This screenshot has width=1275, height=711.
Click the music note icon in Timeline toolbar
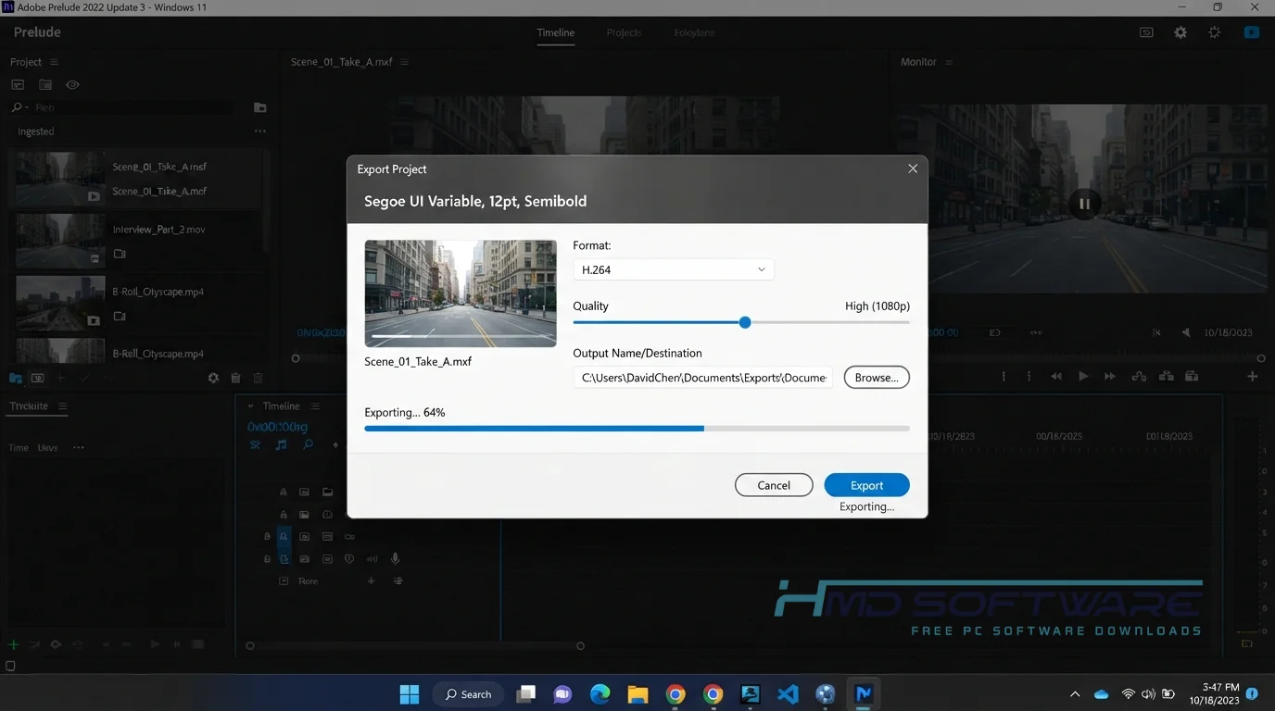[x=281, y=445]
